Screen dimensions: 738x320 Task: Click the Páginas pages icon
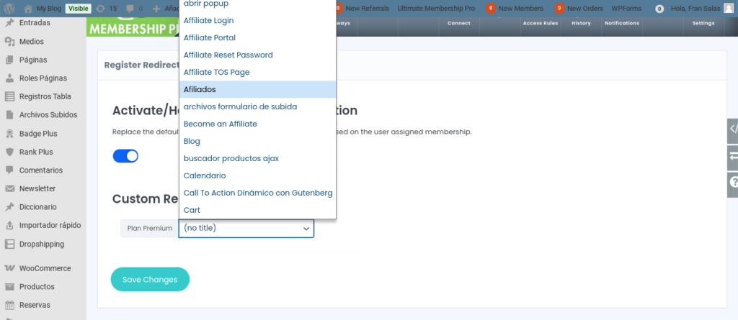tap(9, 60)
